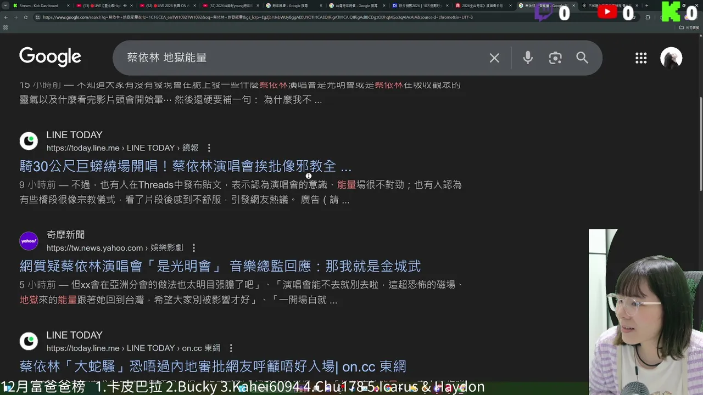Open Google Lens image search

point(555,58)
